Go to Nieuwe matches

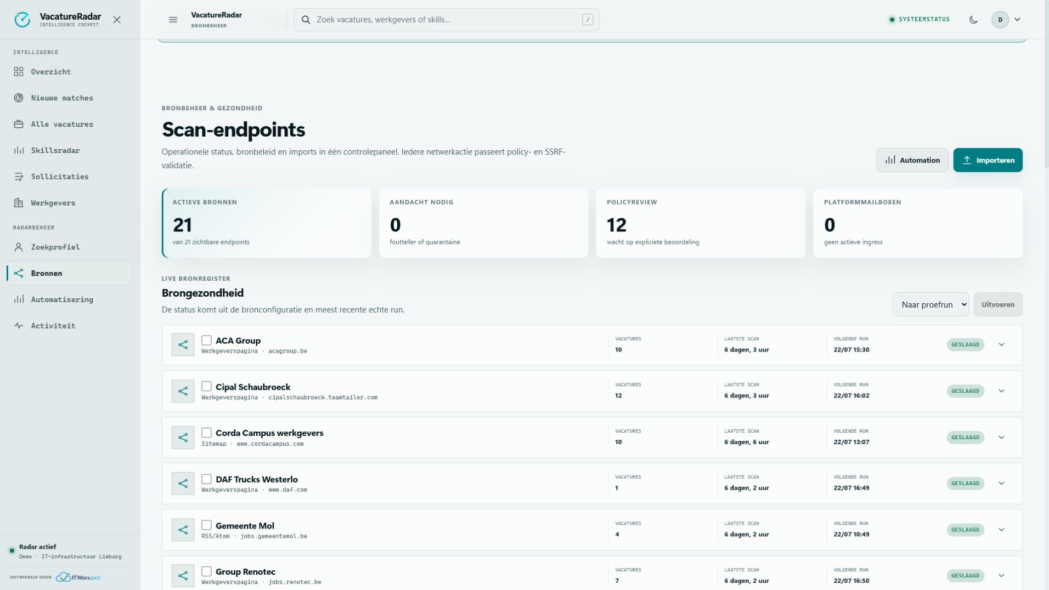(70, 98)
